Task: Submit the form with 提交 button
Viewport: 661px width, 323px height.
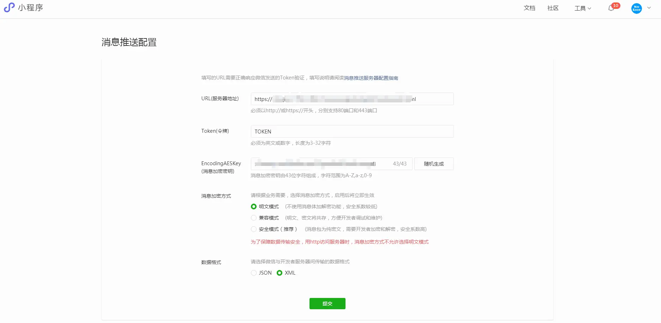Action: [327, 304]
